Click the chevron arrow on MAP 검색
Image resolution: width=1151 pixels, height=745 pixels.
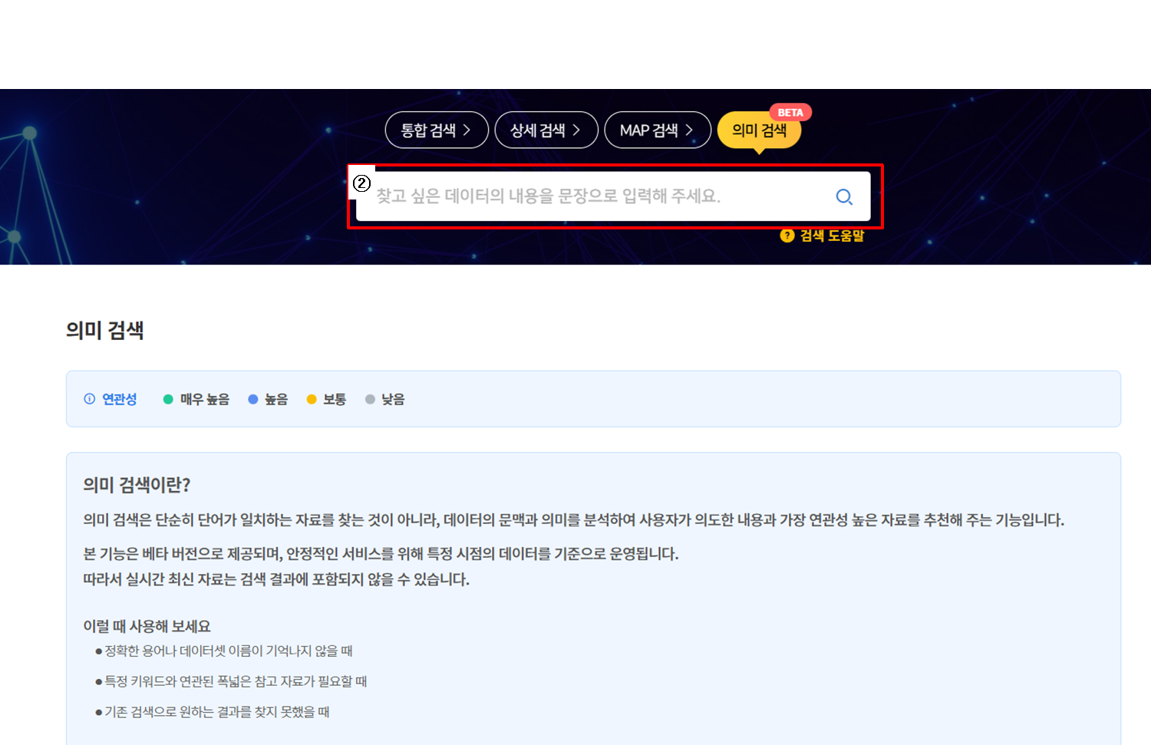coord(689,130)
